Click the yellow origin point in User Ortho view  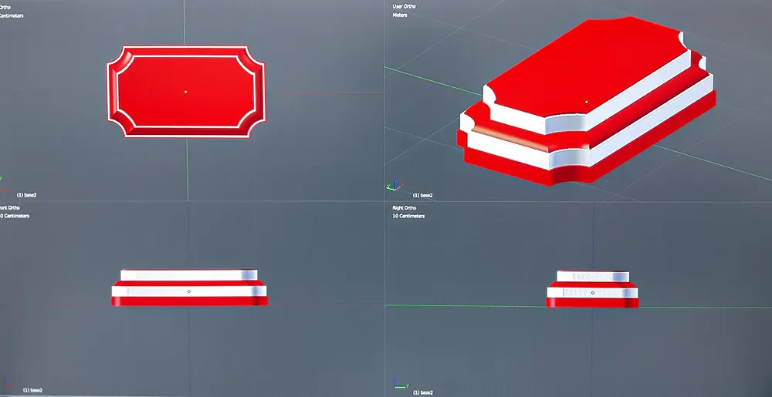pyautogui.click(x=587, y=102)
